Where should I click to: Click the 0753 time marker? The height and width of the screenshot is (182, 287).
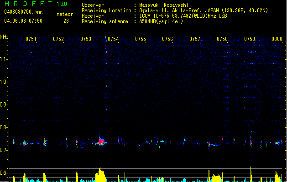(x=86, y=39)
